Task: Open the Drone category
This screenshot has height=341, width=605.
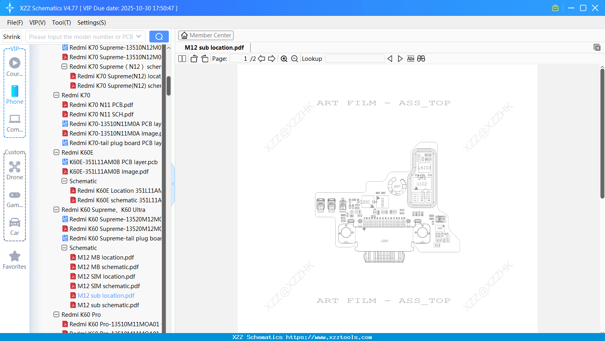Action: click(15, 170)
